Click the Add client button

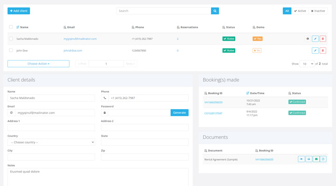pos(19,11)
